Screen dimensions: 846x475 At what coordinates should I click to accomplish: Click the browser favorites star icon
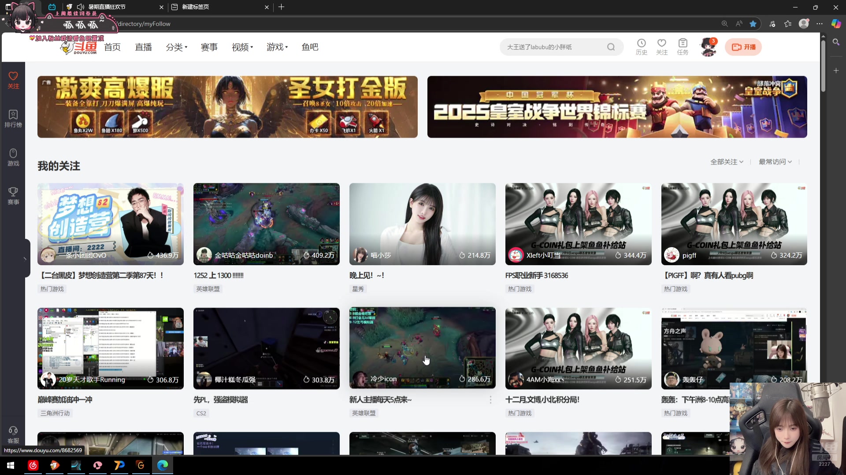[x=753, y=24]
